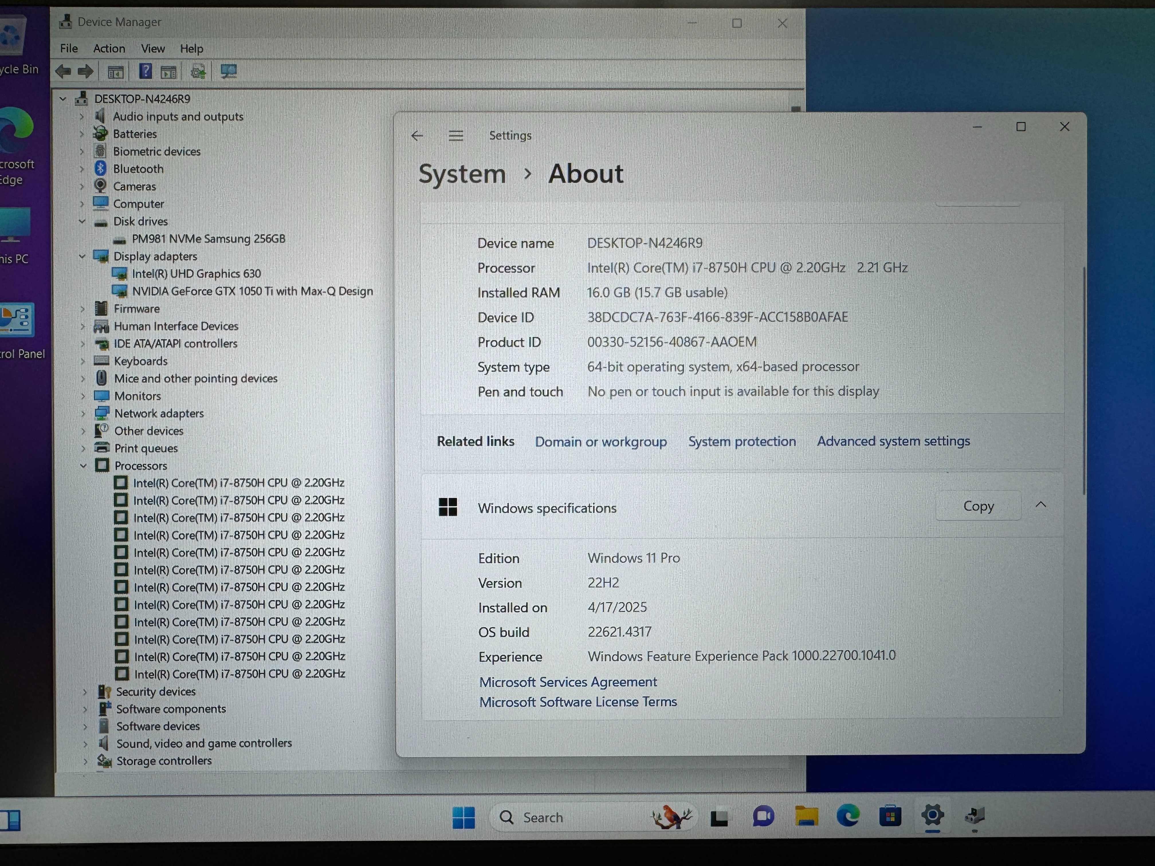Expand the Security devices category

point(85,692)
